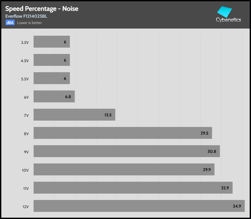Click the 12V axis label
This screenshot has height=219, width=251.
pos(25,207)
